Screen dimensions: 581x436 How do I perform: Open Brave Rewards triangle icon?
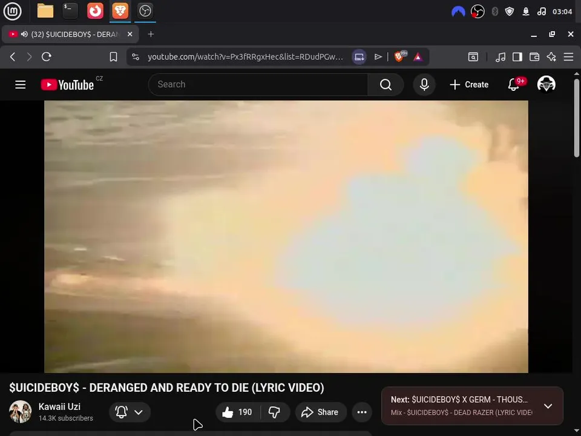pos(418,57)
